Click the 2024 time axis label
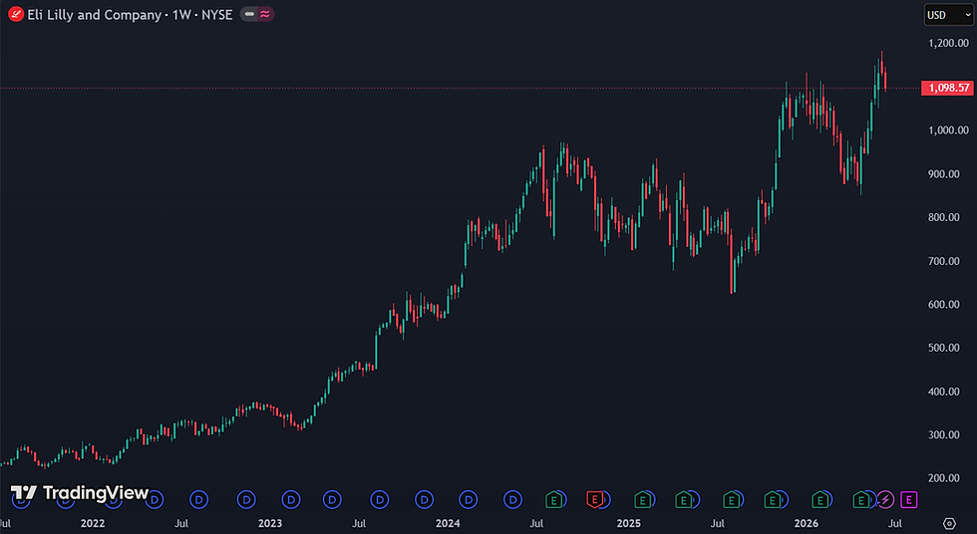The width and height of the screenshot is (977, 534). [x=448, y=523]
